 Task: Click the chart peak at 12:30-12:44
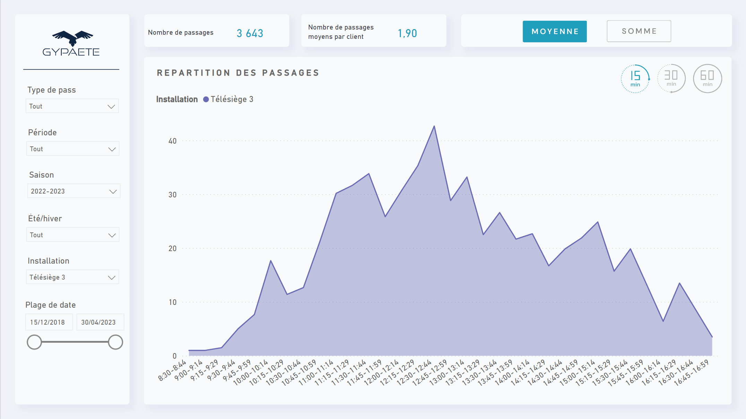[x=434, y=127]
